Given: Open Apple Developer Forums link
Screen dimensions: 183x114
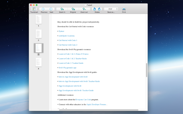Looking at the screenshot, I should tap(96, 104).
